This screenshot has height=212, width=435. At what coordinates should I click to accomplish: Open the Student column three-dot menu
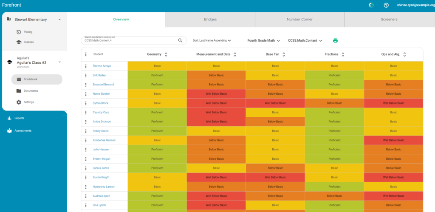click(86, 54)
